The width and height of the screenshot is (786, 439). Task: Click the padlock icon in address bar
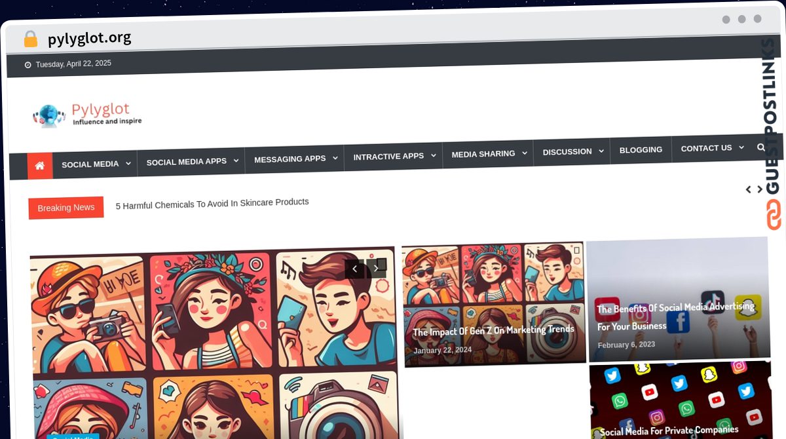click(30, 39)
